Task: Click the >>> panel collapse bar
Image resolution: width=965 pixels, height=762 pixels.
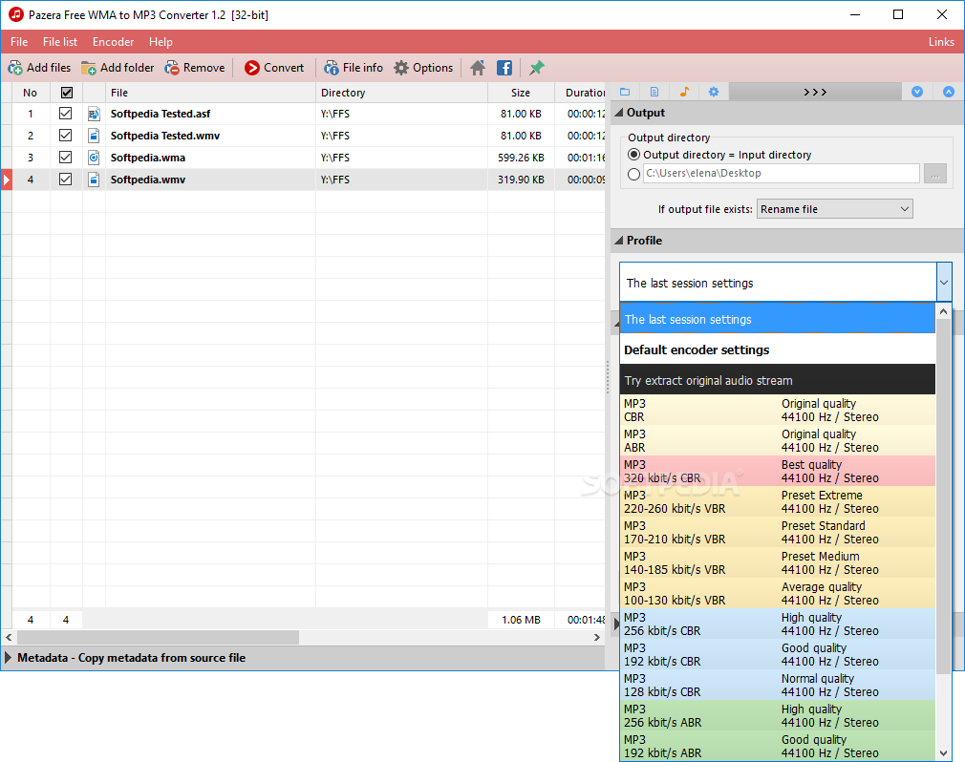Action: [815, 92]
